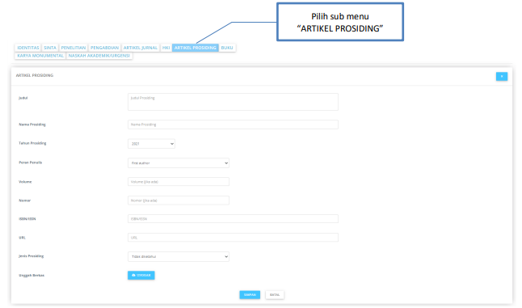Switch to the SINTA tab
Image resolution: width=522 pixels, height=308 pixels.
coord(50,48)
